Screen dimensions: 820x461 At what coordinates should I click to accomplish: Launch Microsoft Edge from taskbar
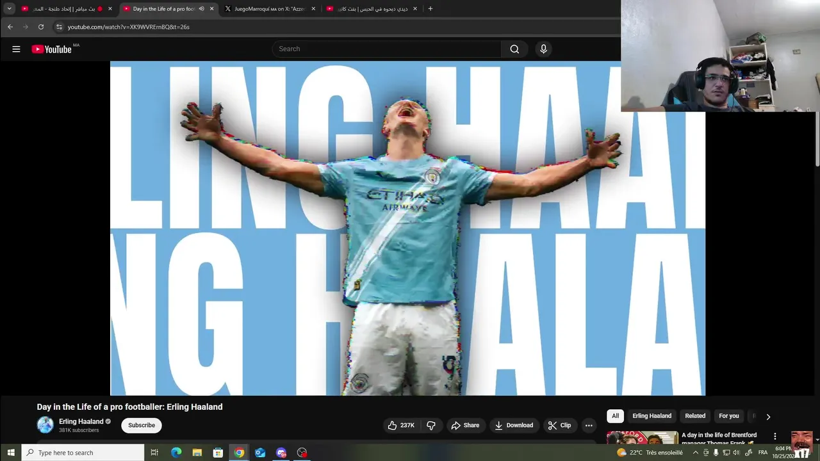[x=176, y=453]
